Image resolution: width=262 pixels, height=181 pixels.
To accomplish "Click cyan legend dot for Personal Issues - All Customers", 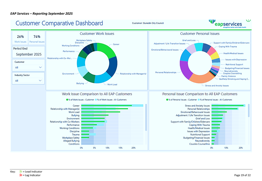I will [x=199, y=100].
